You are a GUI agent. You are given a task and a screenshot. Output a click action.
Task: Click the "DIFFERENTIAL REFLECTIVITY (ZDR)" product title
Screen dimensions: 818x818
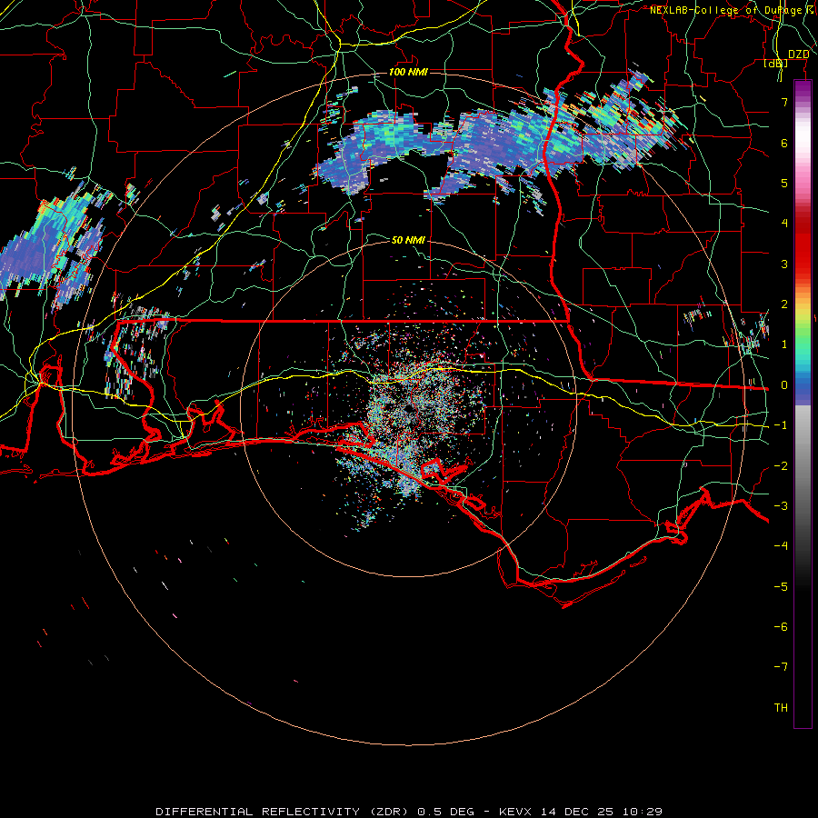(282, 812)
